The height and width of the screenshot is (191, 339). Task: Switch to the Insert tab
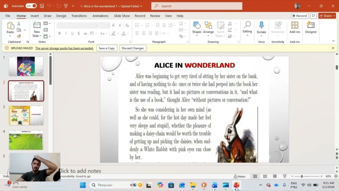(x=35, y=16)
